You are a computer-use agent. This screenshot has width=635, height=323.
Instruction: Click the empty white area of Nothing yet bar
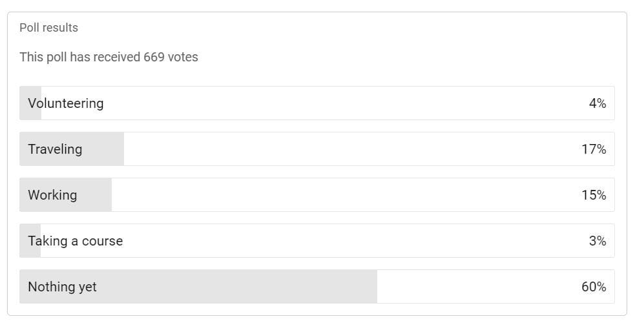coord(478,287)
